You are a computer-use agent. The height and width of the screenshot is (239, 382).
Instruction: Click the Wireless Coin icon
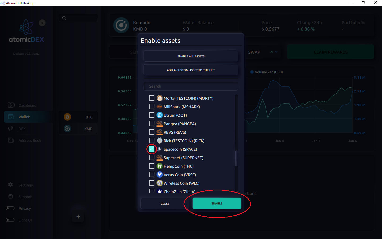159,183
